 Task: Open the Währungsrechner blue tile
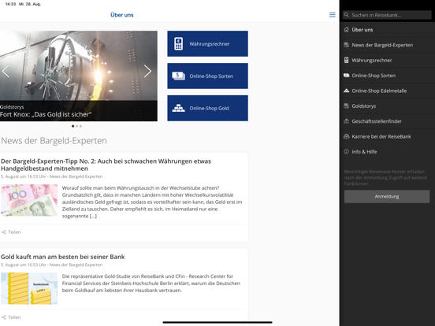click(207, 44)
